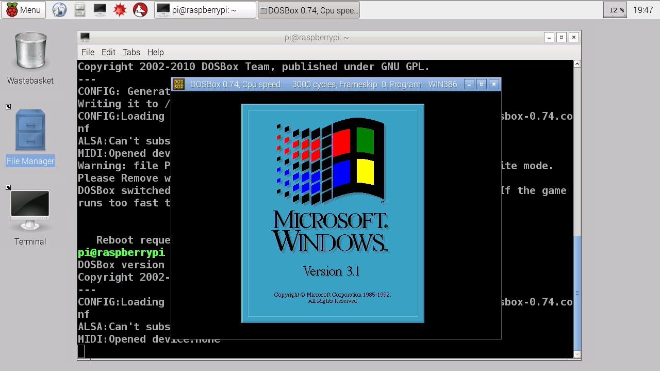Click the Microsoft Corporation 1985-1992 copyright line
The image size is (660, 371).
333,295
